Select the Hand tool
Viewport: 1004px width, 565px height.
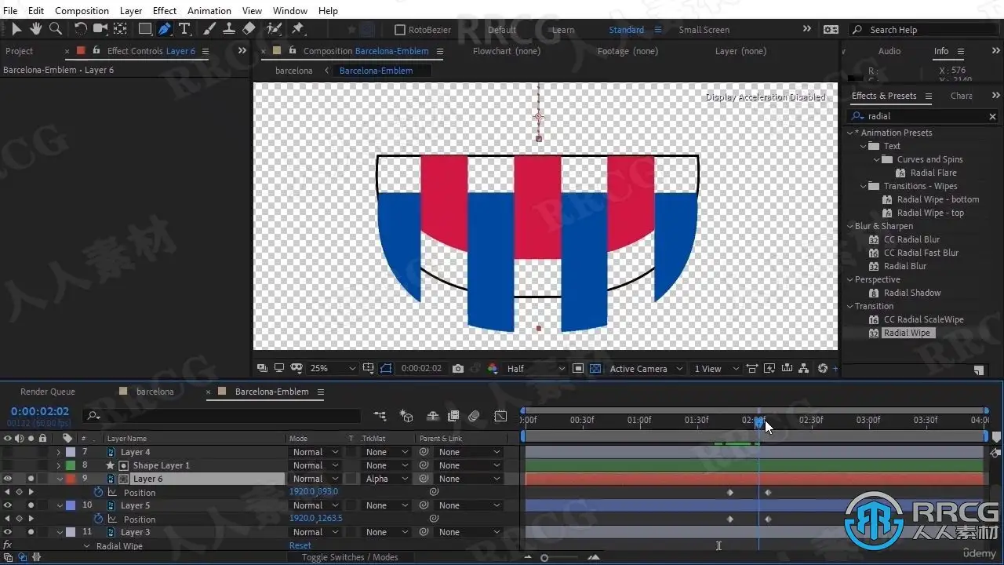click(x=36, y=29)
